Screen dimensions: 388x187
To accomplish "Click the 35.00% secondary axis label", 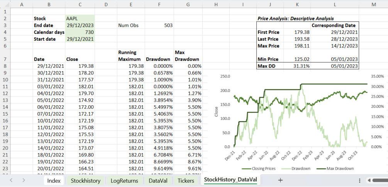I will [378, 76].
